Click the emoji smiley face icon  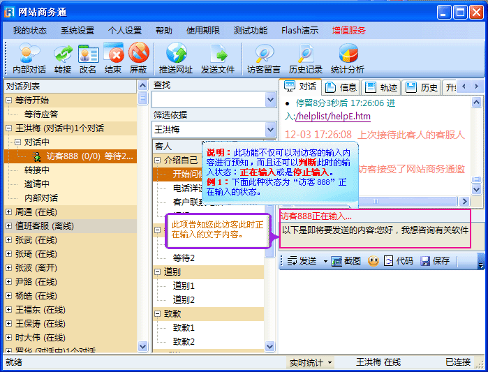coord(374,261)
